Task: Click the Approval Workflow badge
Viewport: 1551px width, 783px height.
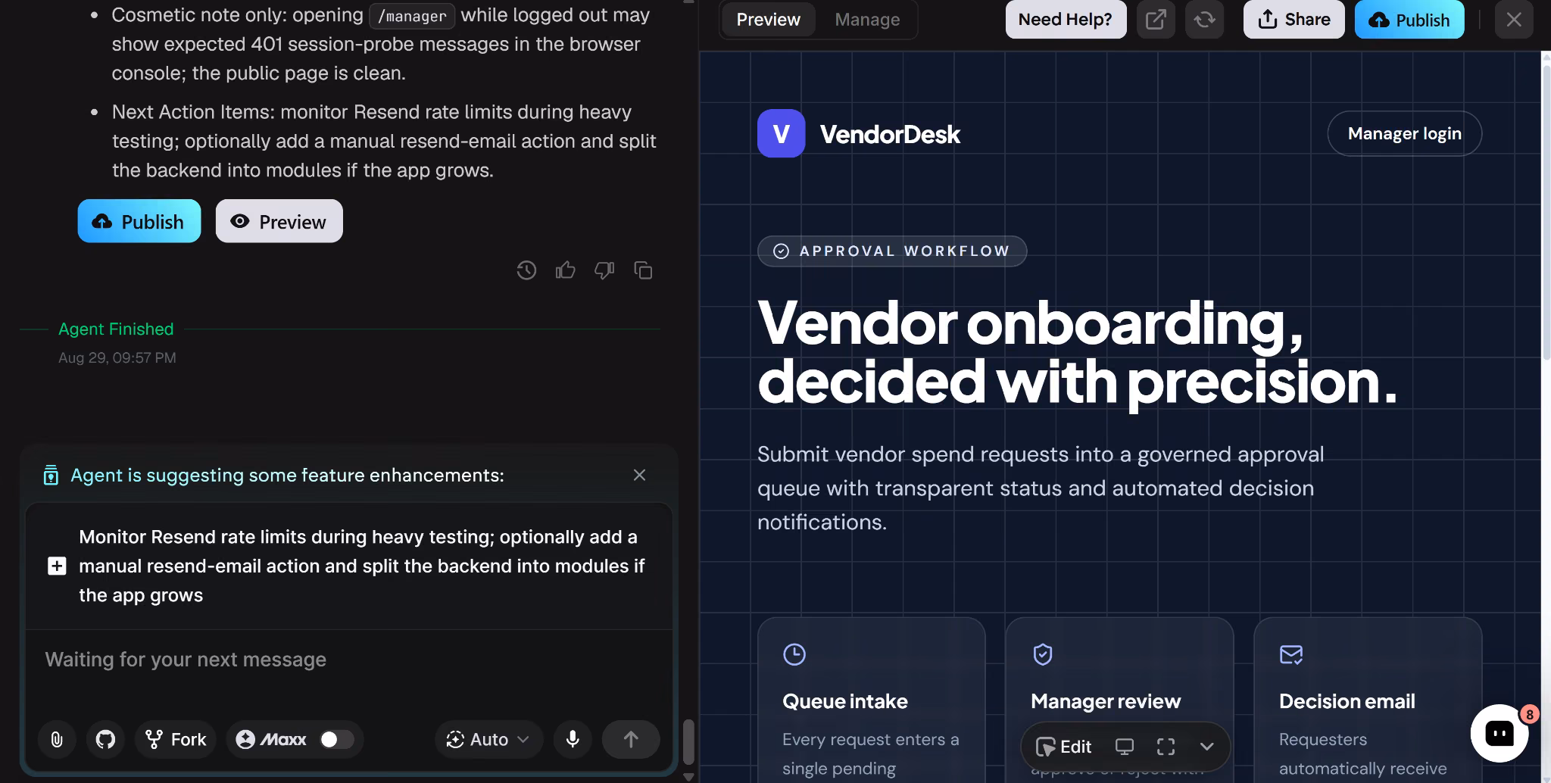Action: (x=892, y=251)
